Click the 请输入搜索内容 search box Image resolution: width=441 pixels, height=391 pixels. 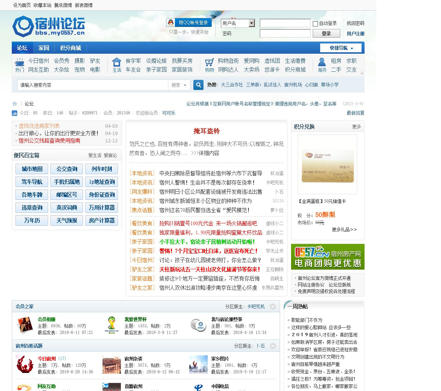click(x=93, y=85)
